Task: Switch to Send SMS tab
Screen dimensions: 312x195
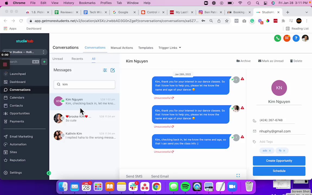Action: pos(134,176)
